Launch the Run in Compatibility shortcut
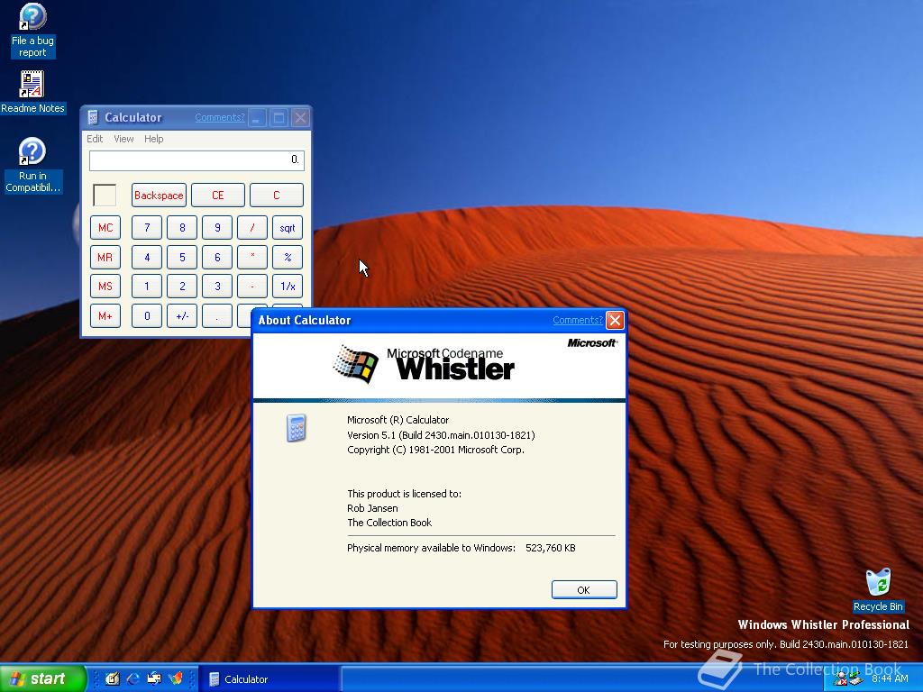Viewport: 923px width, 692px height. pyautogui.click(x=32, y=166)
